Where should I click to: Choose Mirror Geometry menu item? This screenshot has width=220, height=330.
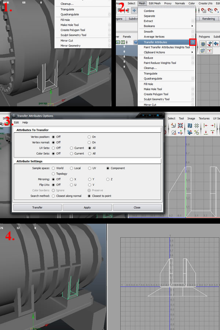coord(70,46)
